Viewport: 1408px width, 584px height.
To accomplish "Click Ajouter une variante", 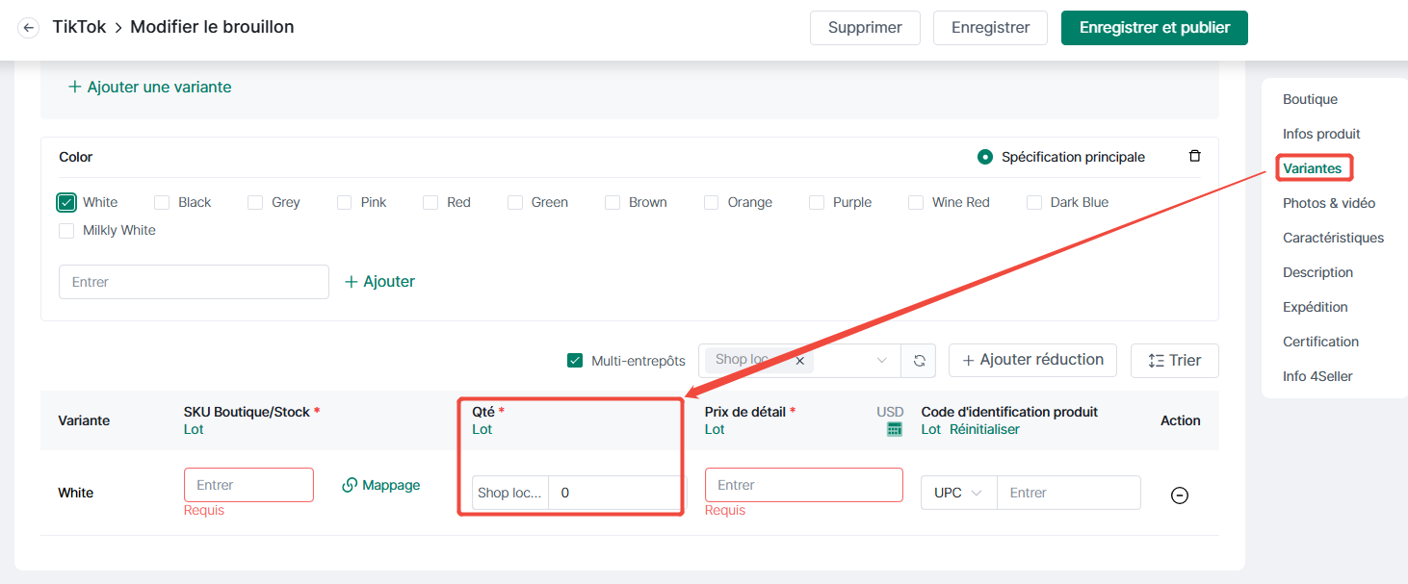I will click(x=149, y=87).
